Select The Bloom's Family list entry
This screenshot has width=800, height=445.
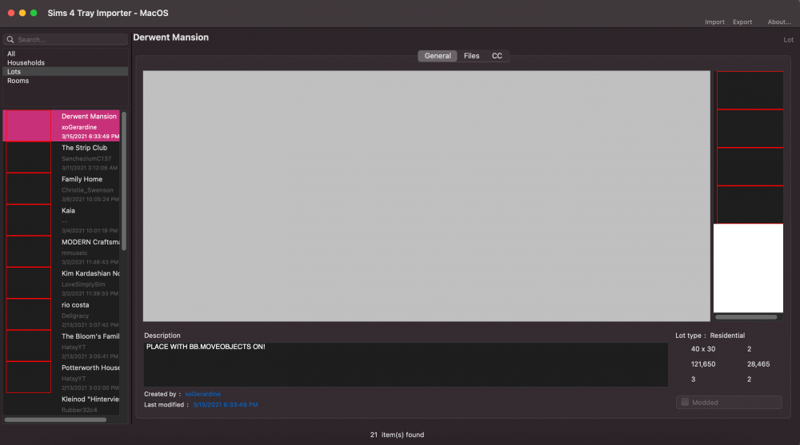click(62, 346)
